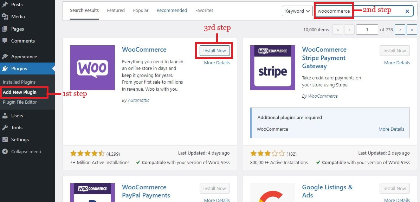Go to the first page of results
Screen dimensions: 420x202
point(338,30)
